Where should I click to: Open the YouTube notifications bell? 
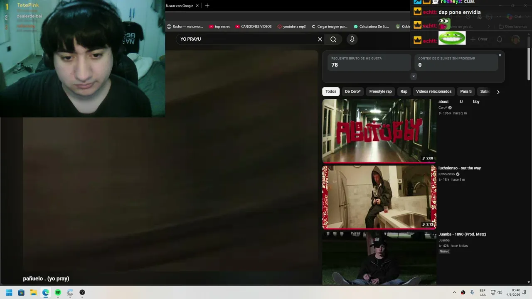[500, 39]
